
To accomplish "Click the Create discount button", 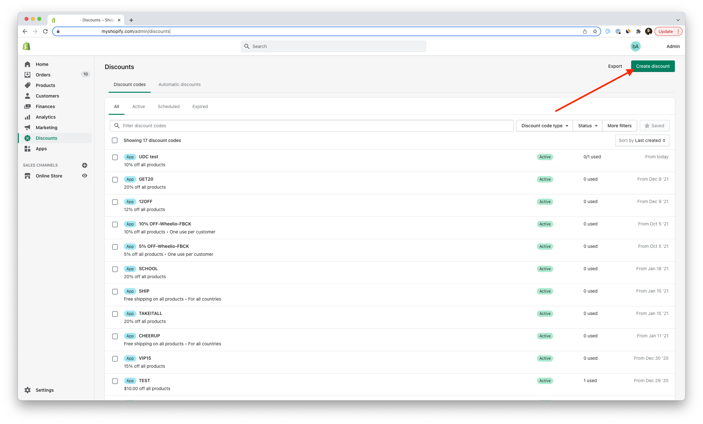I will pyautogui.click(x=653, y=66).
